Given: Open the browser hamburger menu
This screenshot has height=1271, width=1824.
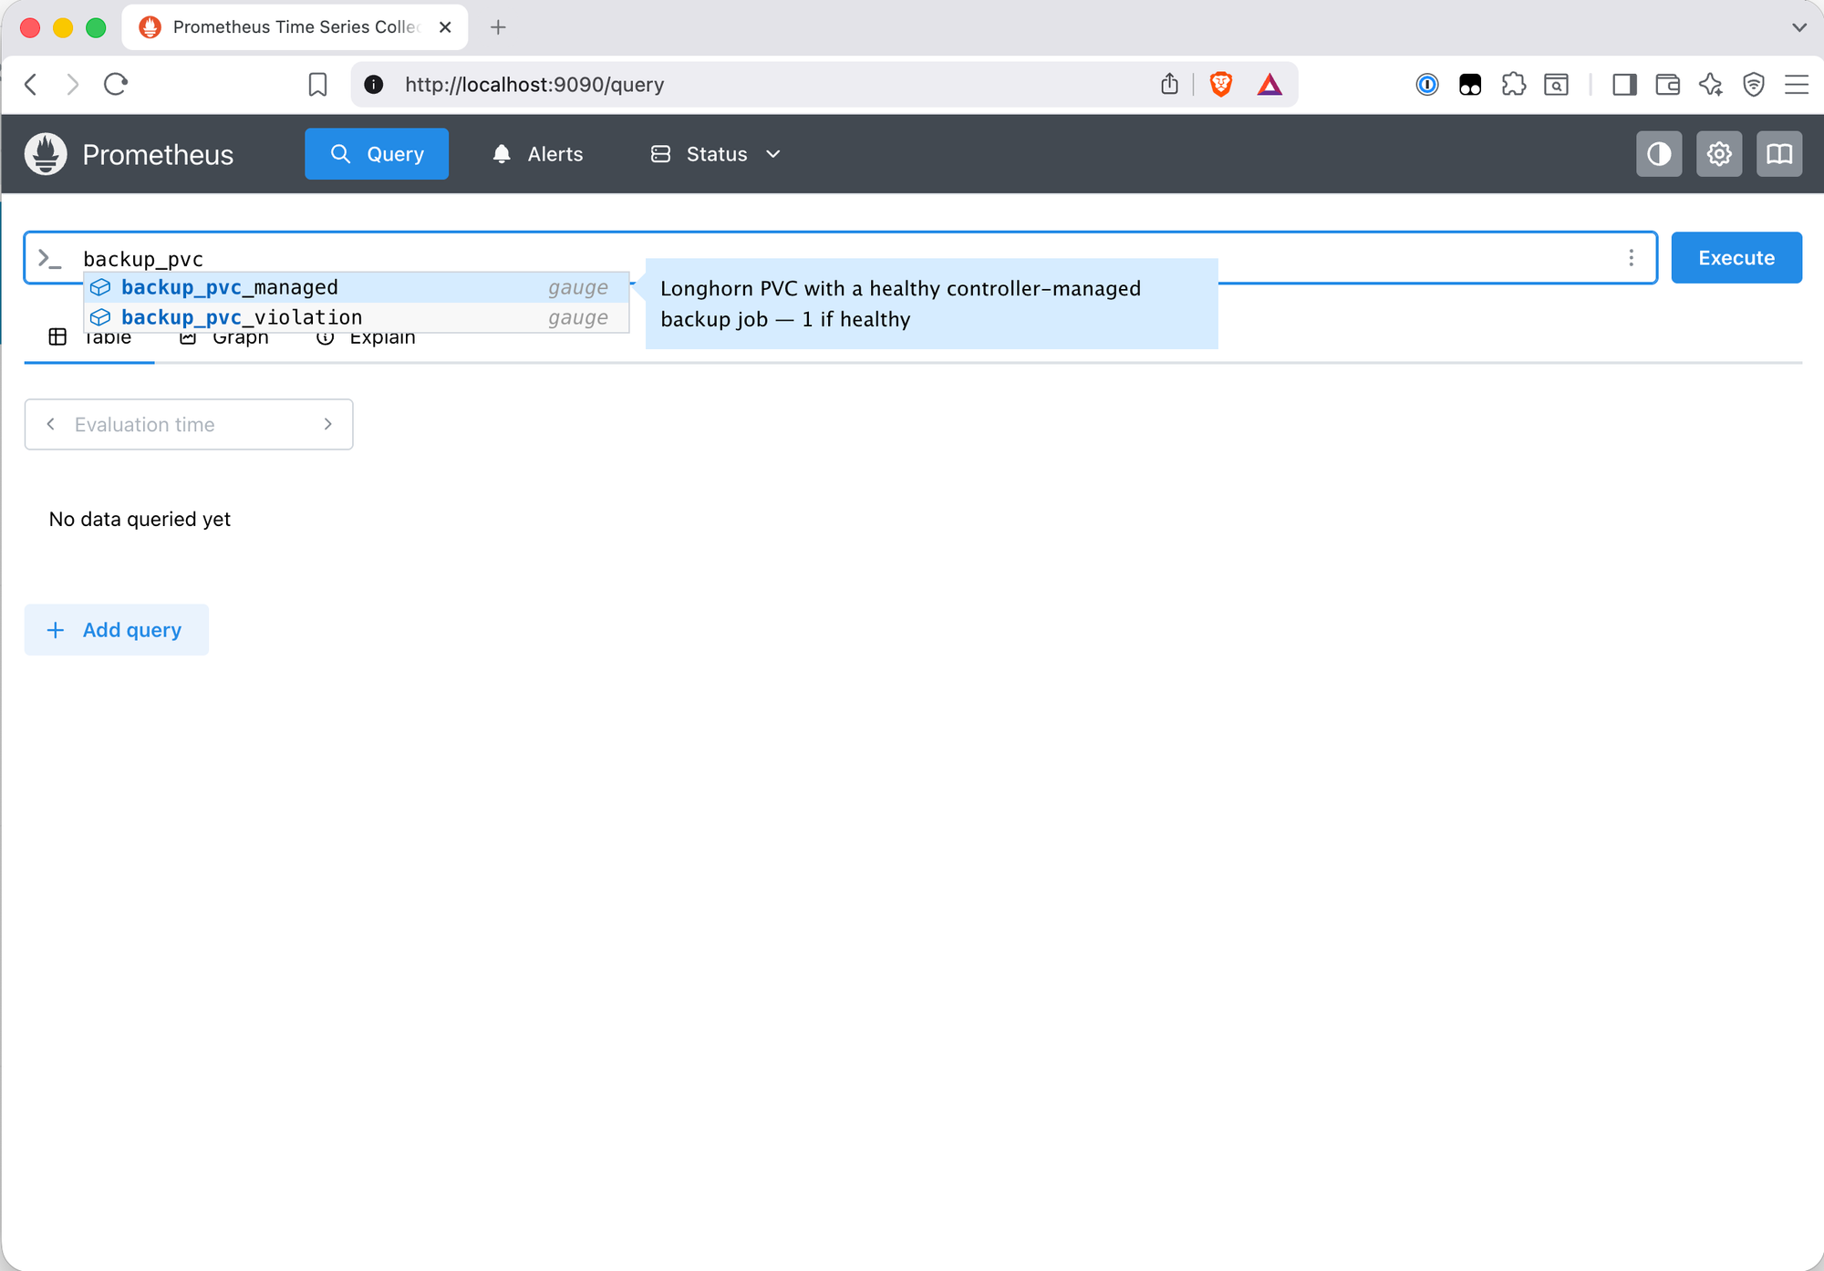Looking at the screenshot, I should point(1797,85).
